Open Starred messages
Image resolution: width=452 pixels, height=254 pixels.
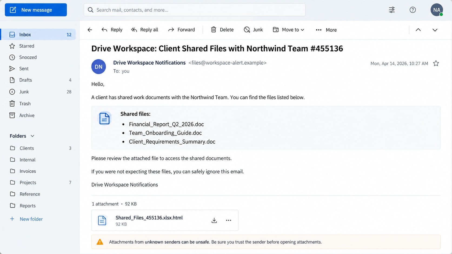tap(38, 46)
